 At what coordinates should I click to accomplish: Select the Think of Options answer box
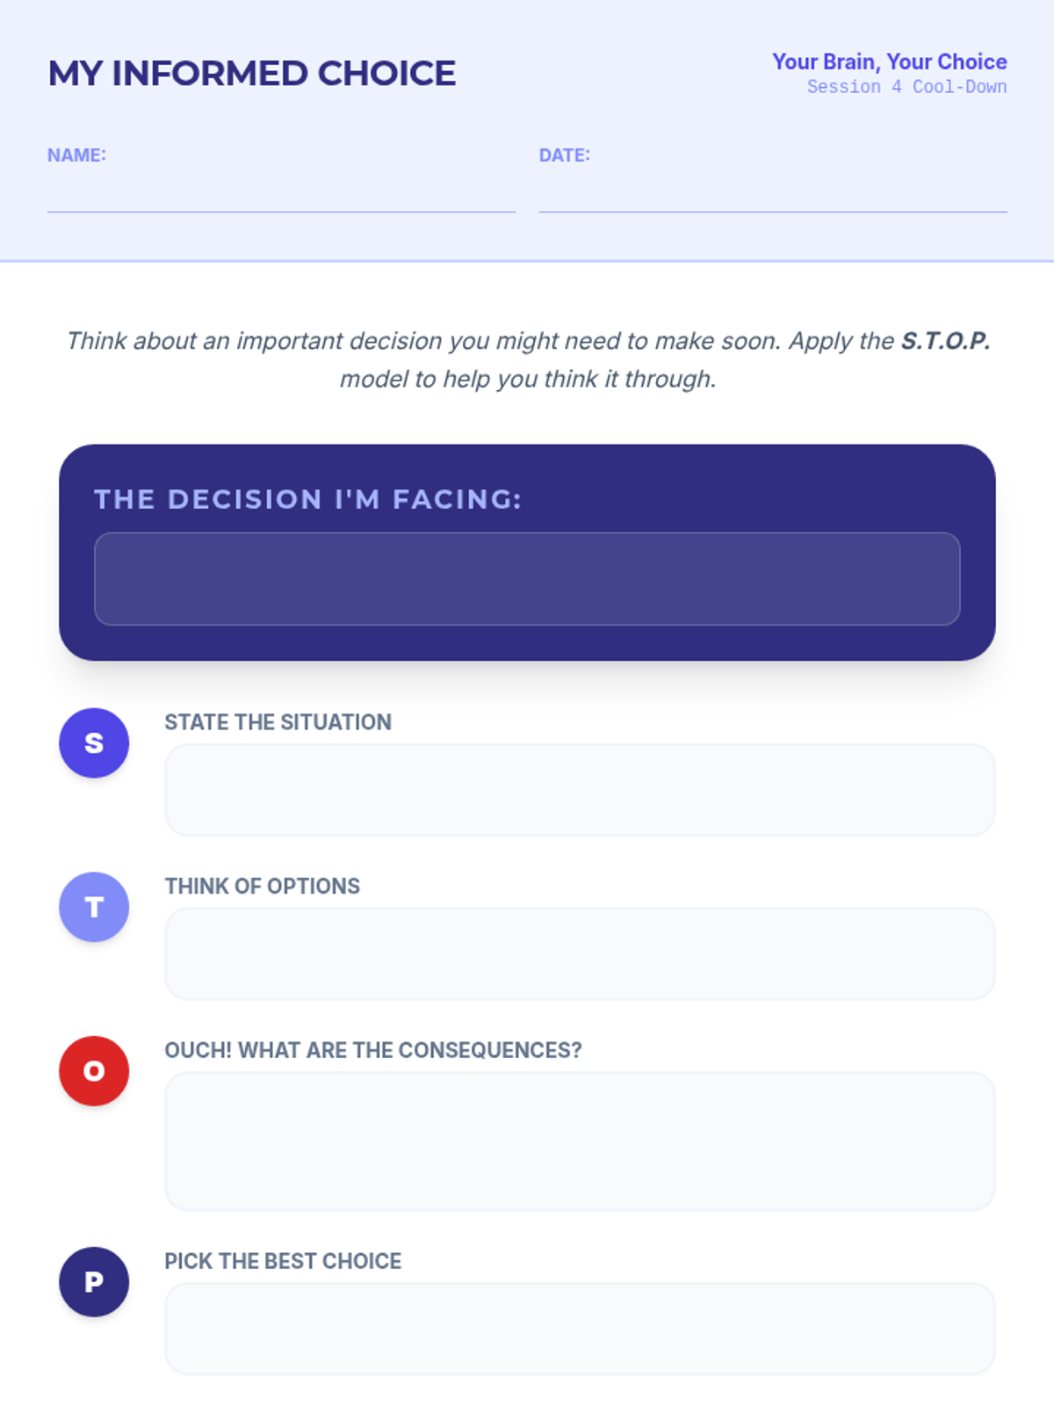pyautogui.click(x=580, y=953)
